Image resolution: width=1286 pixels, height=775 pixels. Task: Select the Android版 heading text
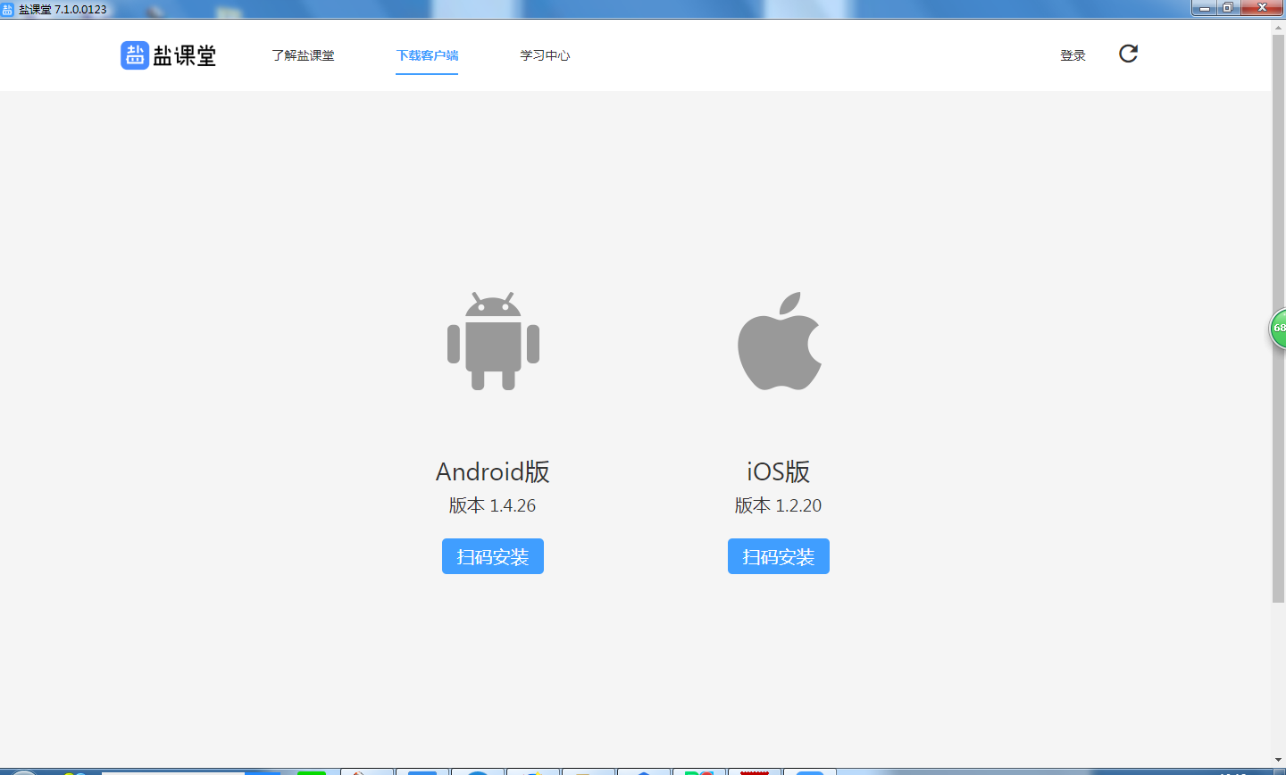493,471
